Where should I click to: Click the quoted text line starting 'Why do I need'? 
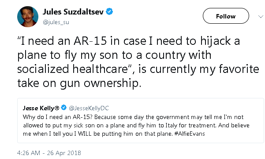click(133, 117)
